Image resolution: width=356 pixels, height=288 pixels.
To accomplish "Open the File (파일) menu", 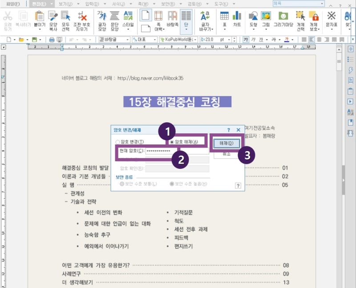I will (13, 4).
